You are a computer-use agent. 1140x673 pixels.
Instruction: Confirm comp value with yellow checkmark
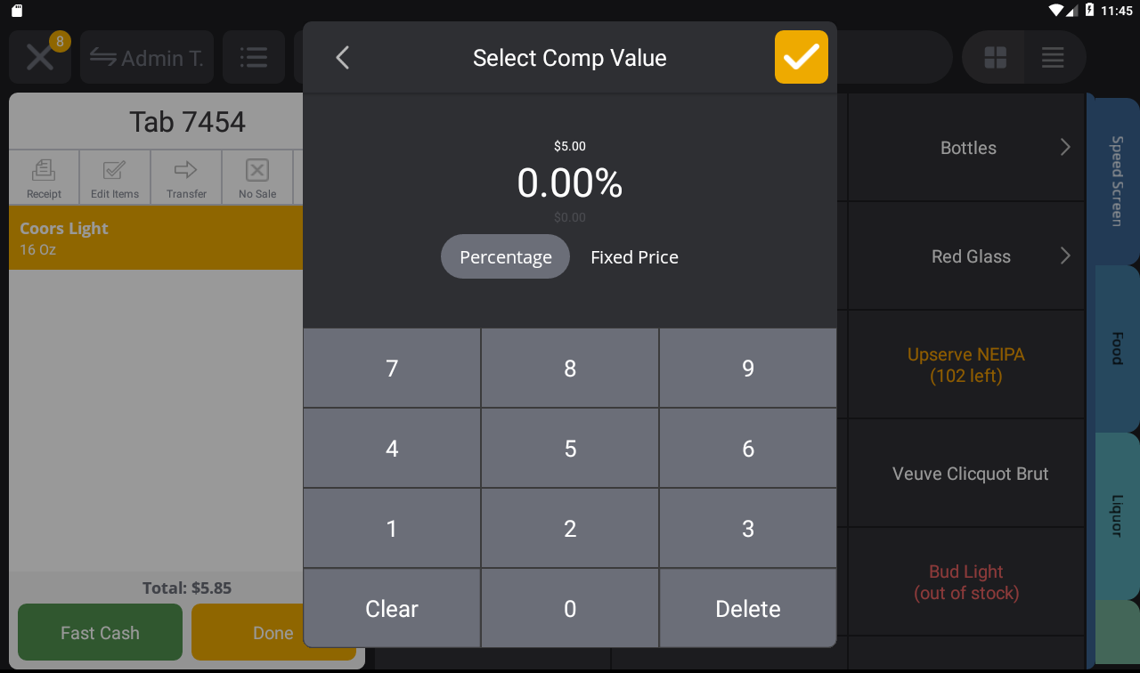(x=802, y=57)
